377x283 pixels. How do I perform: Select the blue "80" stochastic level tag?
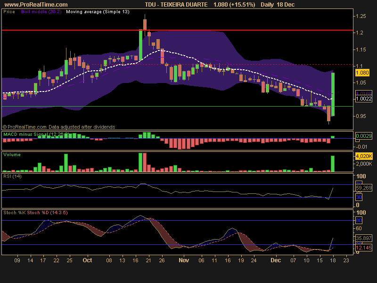point(359,220)
